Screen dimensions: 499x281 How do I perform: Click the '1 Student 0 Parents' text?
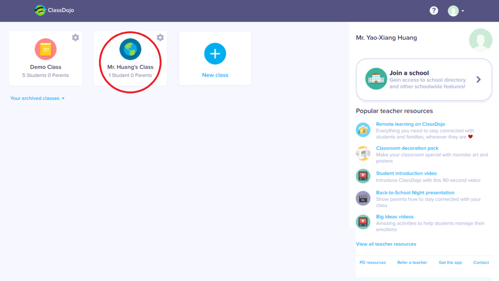tap(130, 75)
